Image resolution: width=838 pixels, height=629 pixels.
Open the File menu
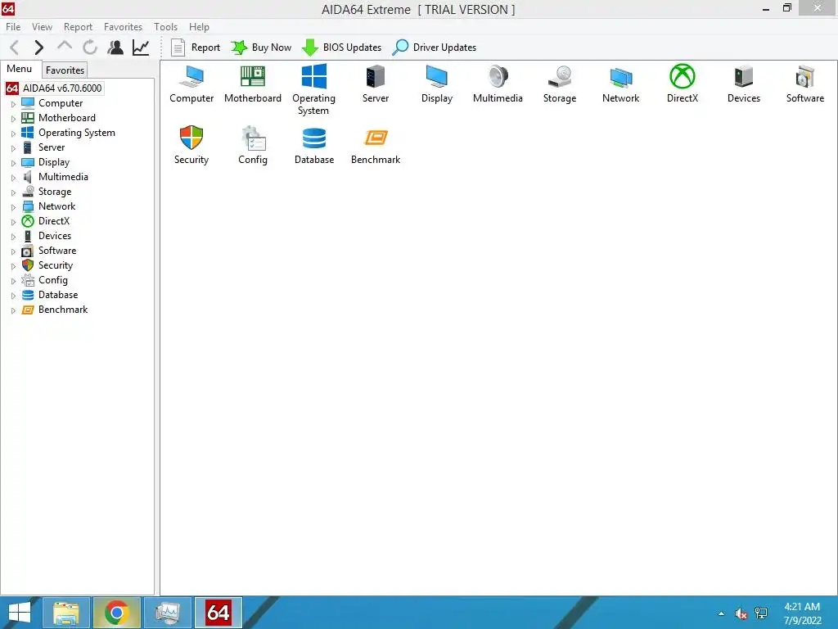[x=13, y=27]
